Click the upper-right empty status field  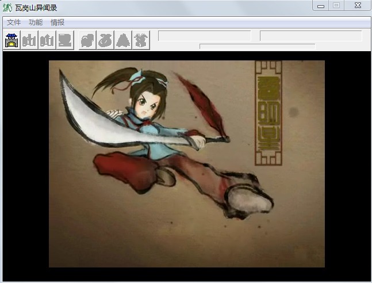tap(311, 36)
